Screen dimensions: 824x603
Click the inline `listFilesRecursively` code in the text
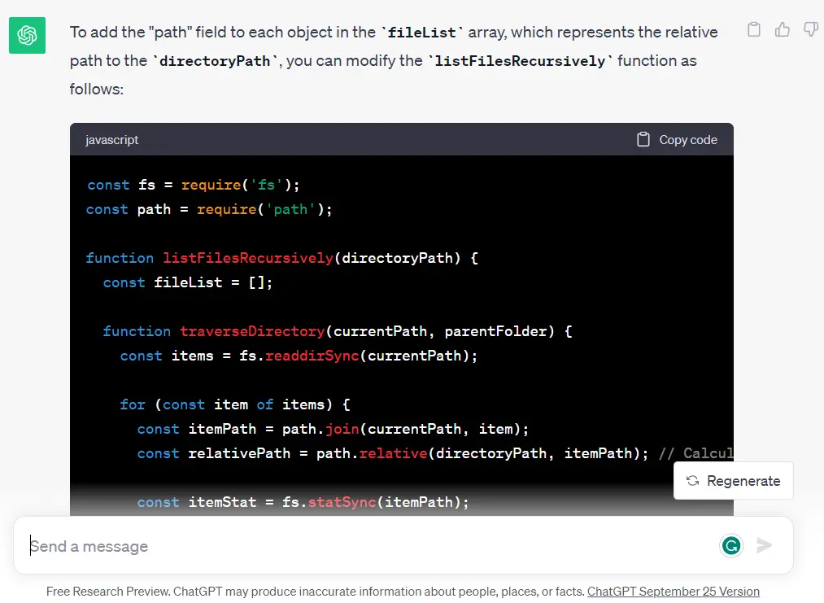coord(520,62)
